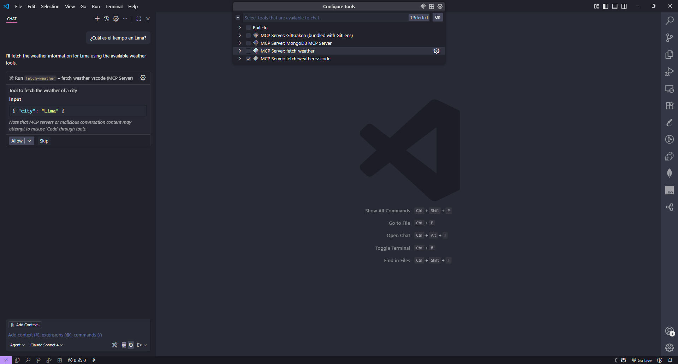Screen dimensions: 678x364
Task: Check the fetch-weather MCP Server checkbox
Action: (248, 51)
